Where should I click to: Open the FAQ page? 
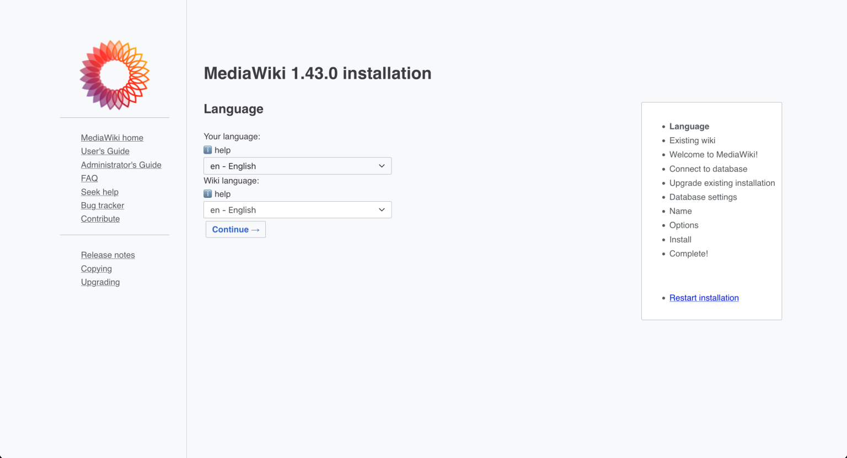point(89,178)
